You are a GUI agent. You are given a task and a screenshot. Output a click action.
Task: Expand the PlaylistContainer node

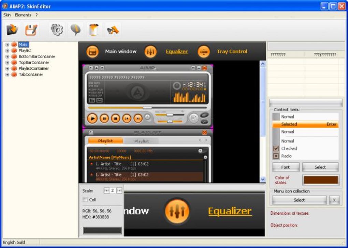click(x=7, y=69)
